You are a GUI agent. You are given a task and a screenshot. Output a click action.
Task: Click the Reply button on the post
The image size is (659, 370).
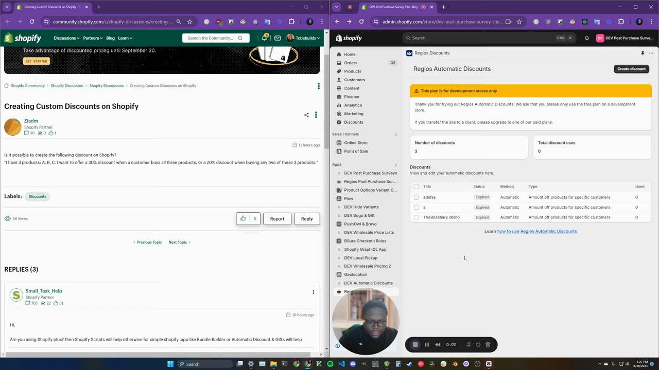(307, 219)
